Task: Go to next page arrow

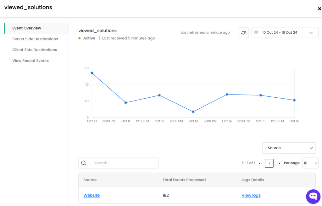Action: (279, 163)
